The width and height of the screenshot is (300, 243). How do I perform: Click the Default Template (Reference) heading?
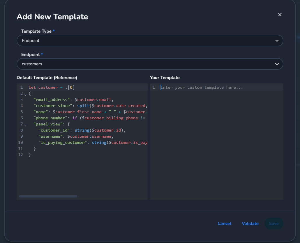pos(47,78)
